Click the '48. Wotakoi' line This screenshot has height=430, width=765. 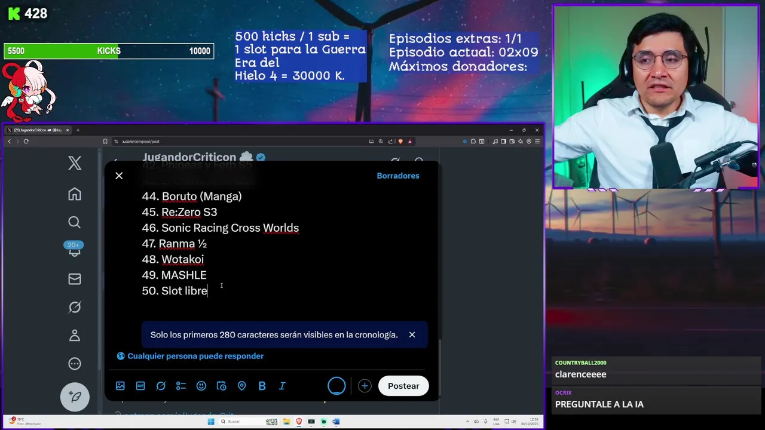coord(173,259)
